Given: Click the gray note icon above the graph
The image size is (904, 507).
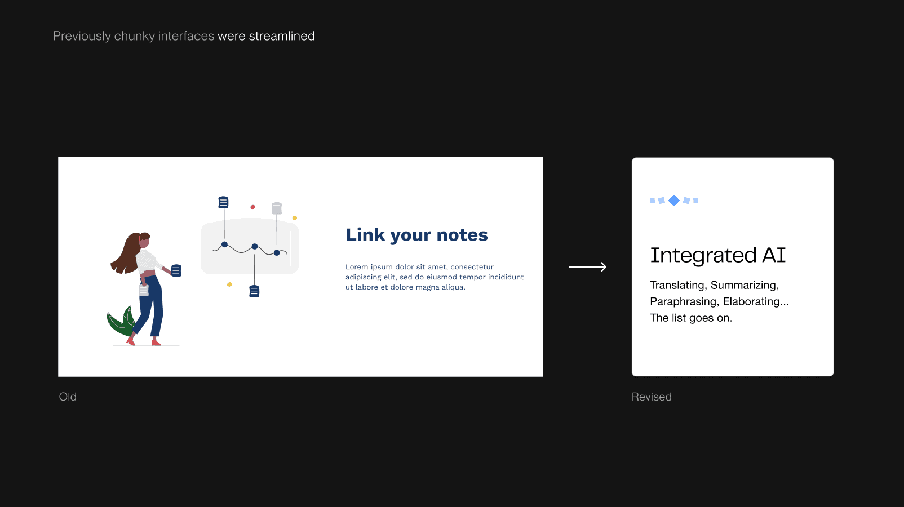Looking at the screenshot, I should (x=276, y=208).
